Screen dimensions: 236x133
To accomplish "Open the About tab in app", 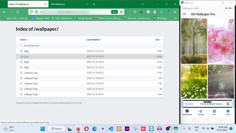I will click(x=228, y=112).
